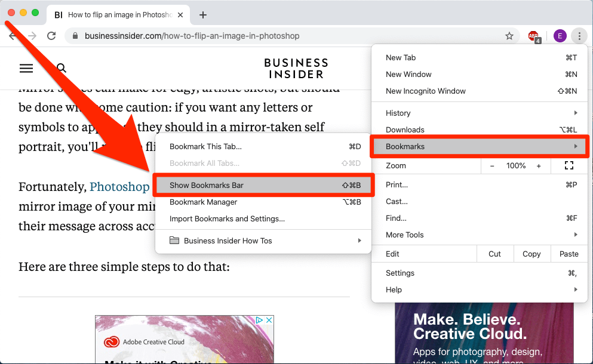Click the Copy button in Edit row

(531, 254)
